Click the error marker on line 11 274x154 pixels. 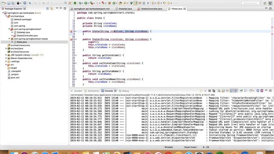(x=71, y=39)
